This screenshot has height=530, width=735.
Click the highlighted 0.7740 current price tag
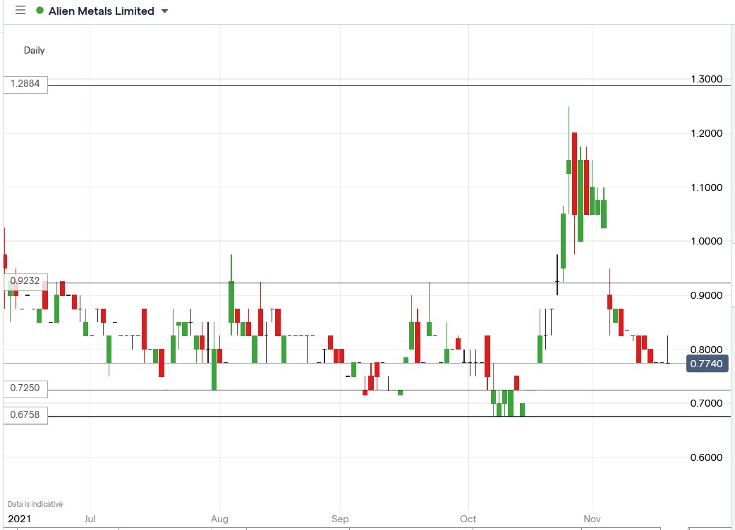click(709, 364)
